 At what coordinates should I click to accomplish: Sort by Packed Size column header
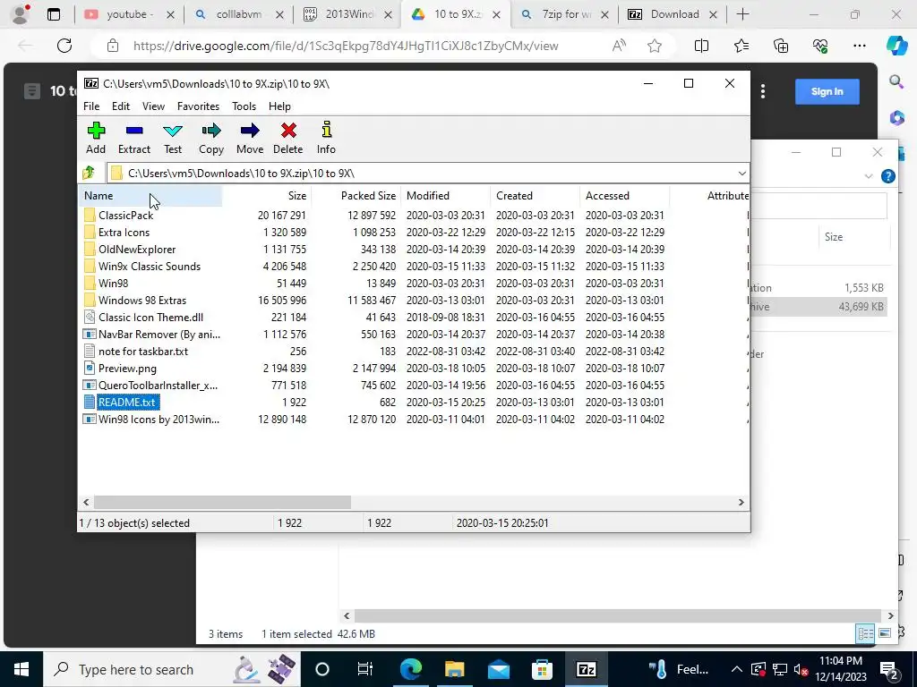point(356,196)
